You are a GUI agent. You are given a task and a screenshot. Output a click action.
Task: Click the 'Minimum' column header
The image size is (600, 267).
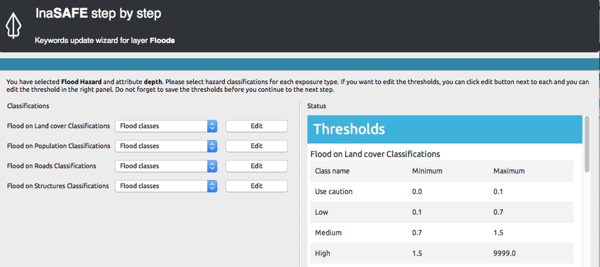[x=427, y=171]
